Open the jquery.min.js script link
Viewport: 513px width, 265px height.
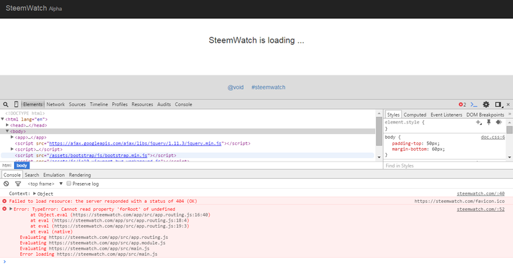[x=136, y=143]
